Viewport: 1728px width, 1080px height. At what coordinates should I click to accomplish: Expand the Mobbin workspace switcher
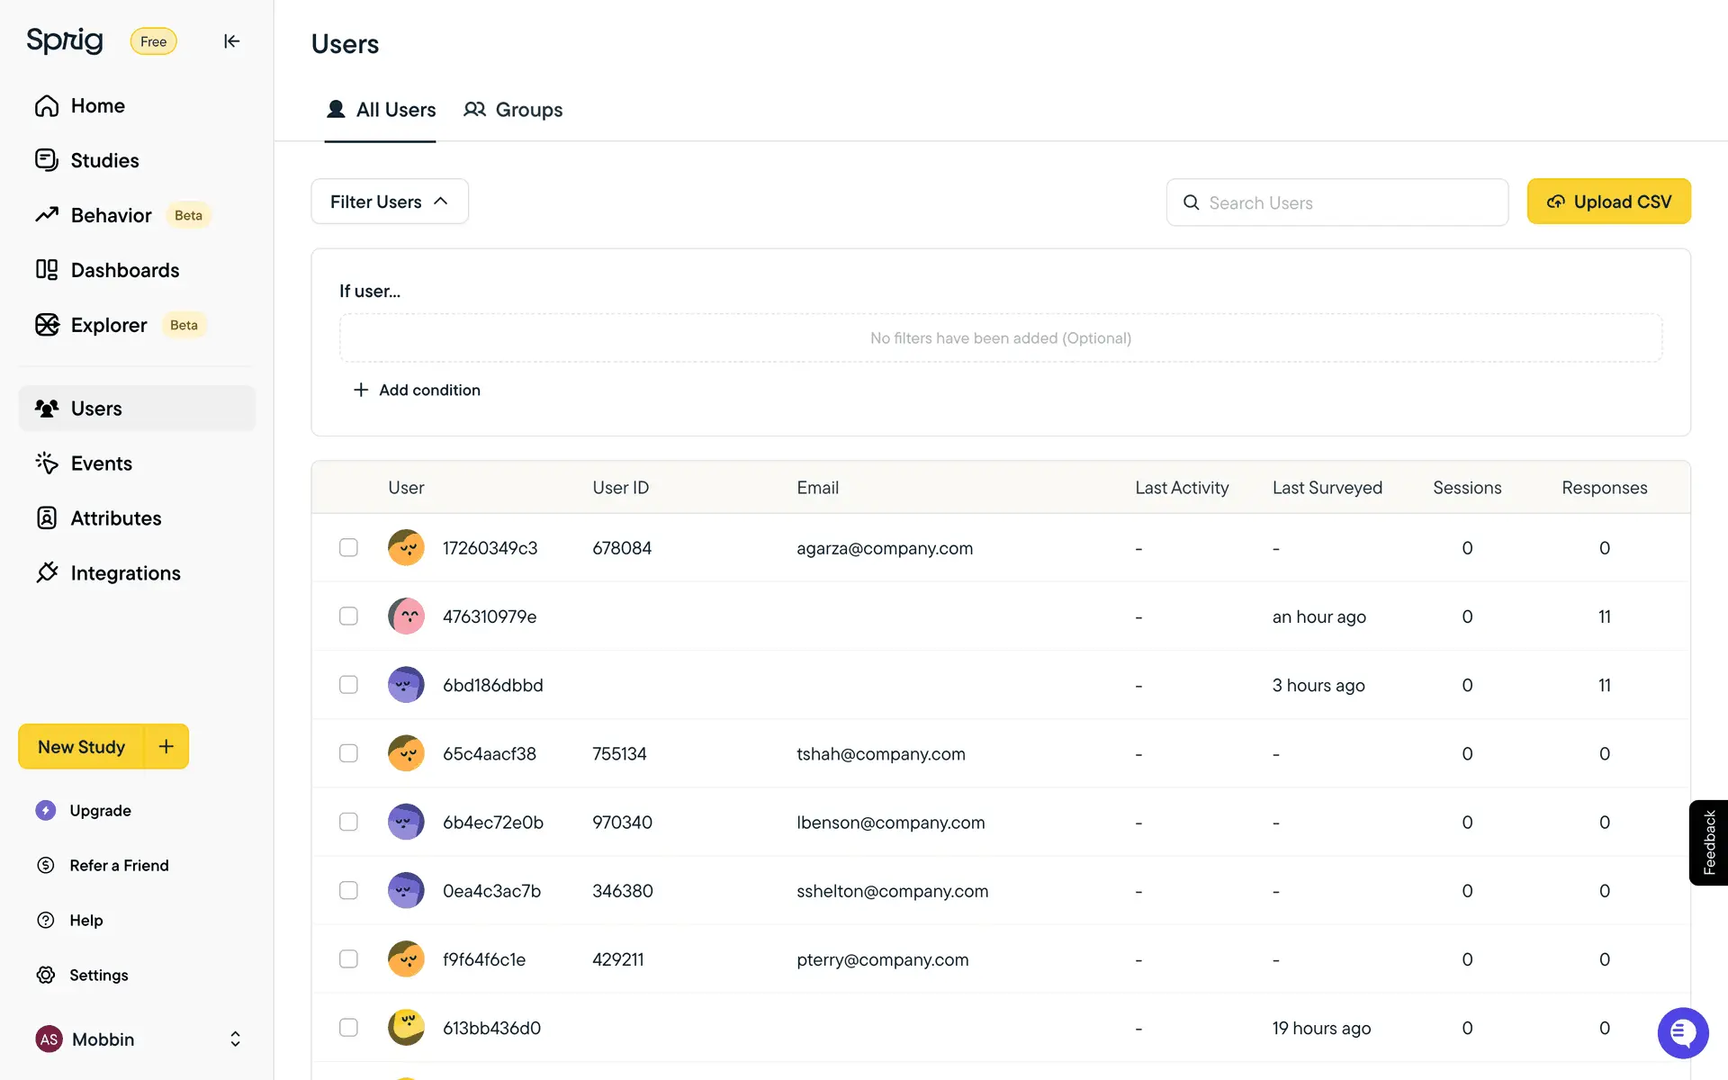coord(235,1039)
